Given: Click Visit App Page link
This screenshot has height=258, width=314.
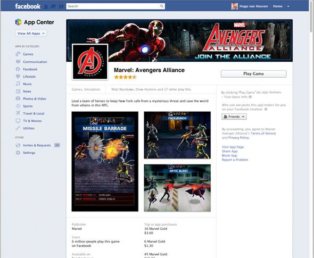Looking at the screenshot, I should [233, 147].
